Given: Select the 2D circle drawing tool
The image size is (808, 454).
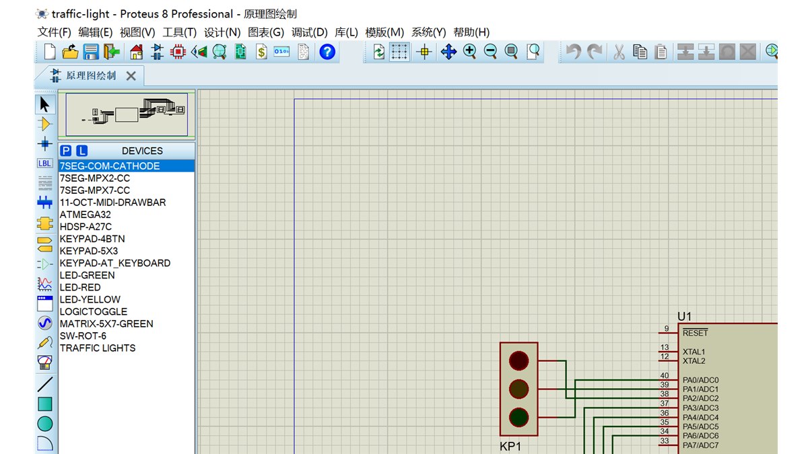Looking at the screenshot, I should pos(44,424).
